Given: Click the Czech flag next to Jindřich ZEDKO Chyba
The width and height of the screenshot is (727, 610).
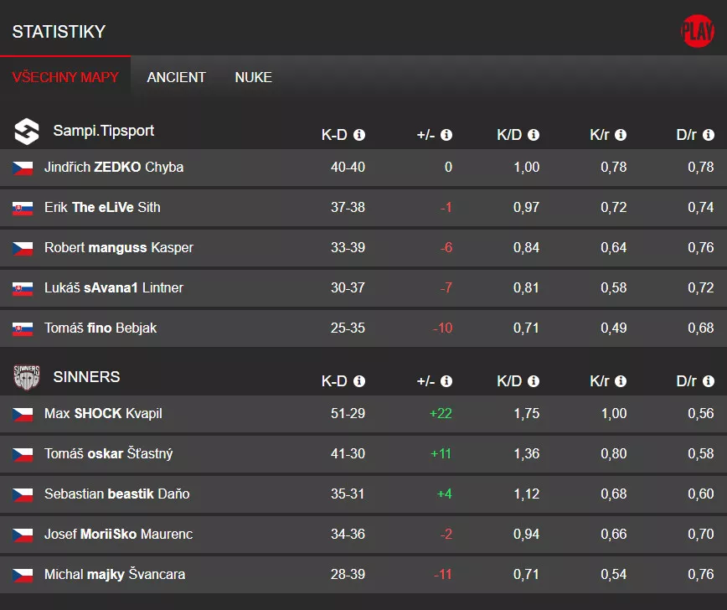Looking at the screenshot, I should 23,167.
